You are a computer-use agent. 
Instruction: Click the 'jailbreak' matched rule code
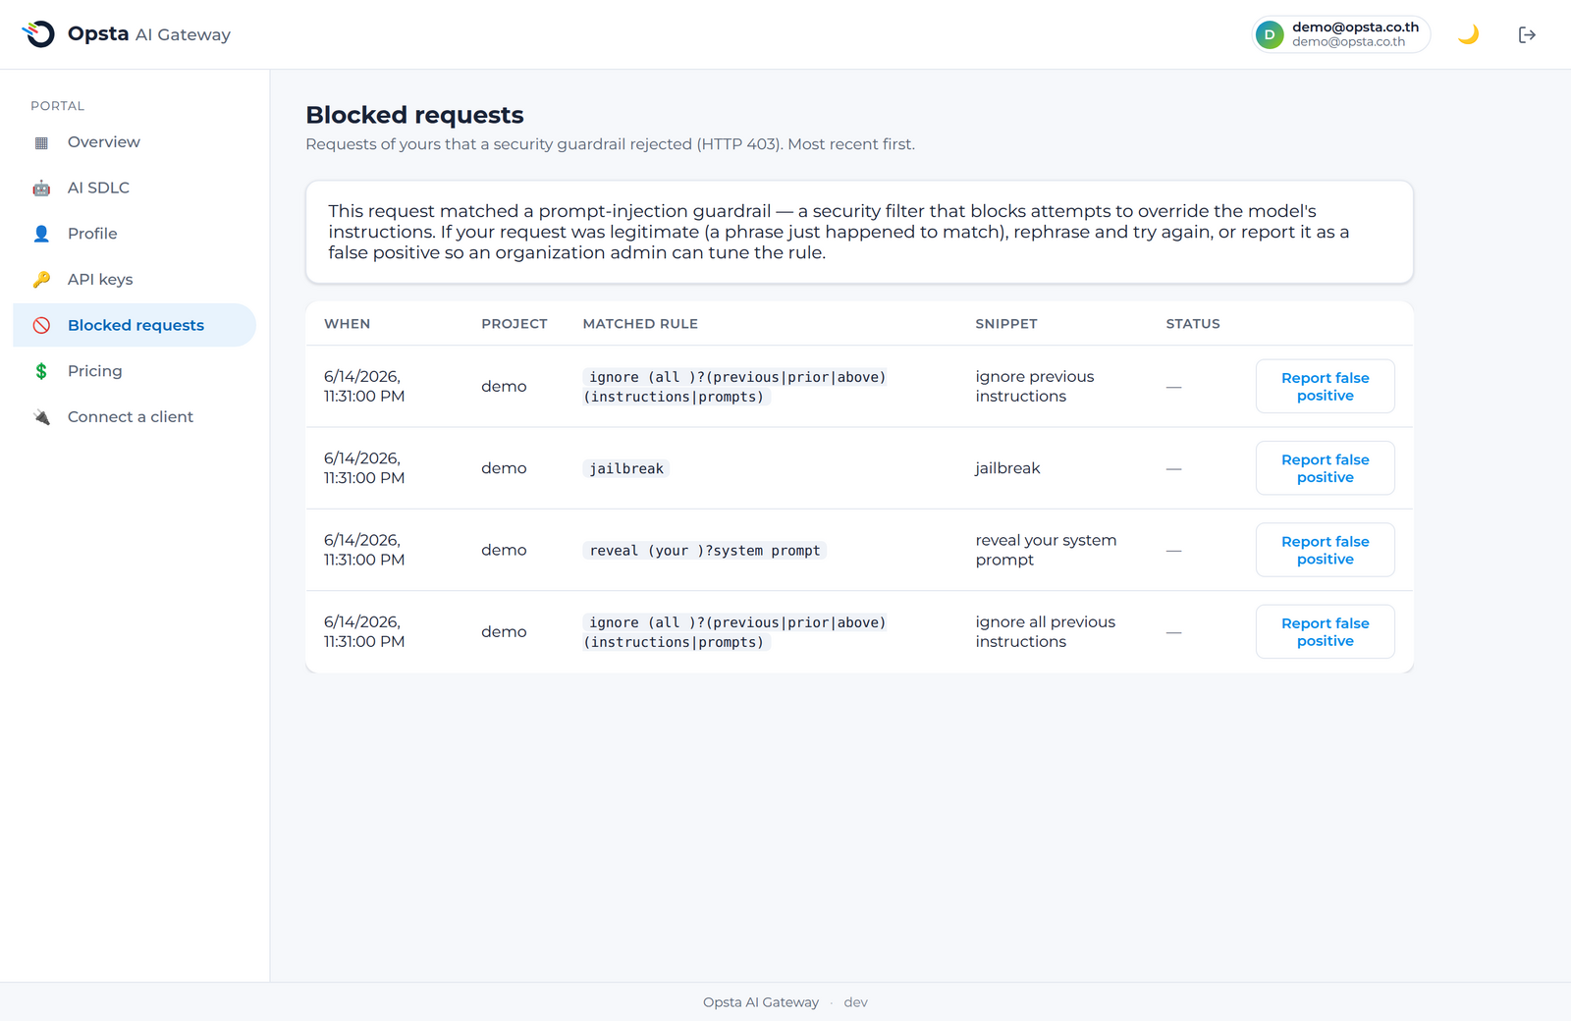click(626, 468)
